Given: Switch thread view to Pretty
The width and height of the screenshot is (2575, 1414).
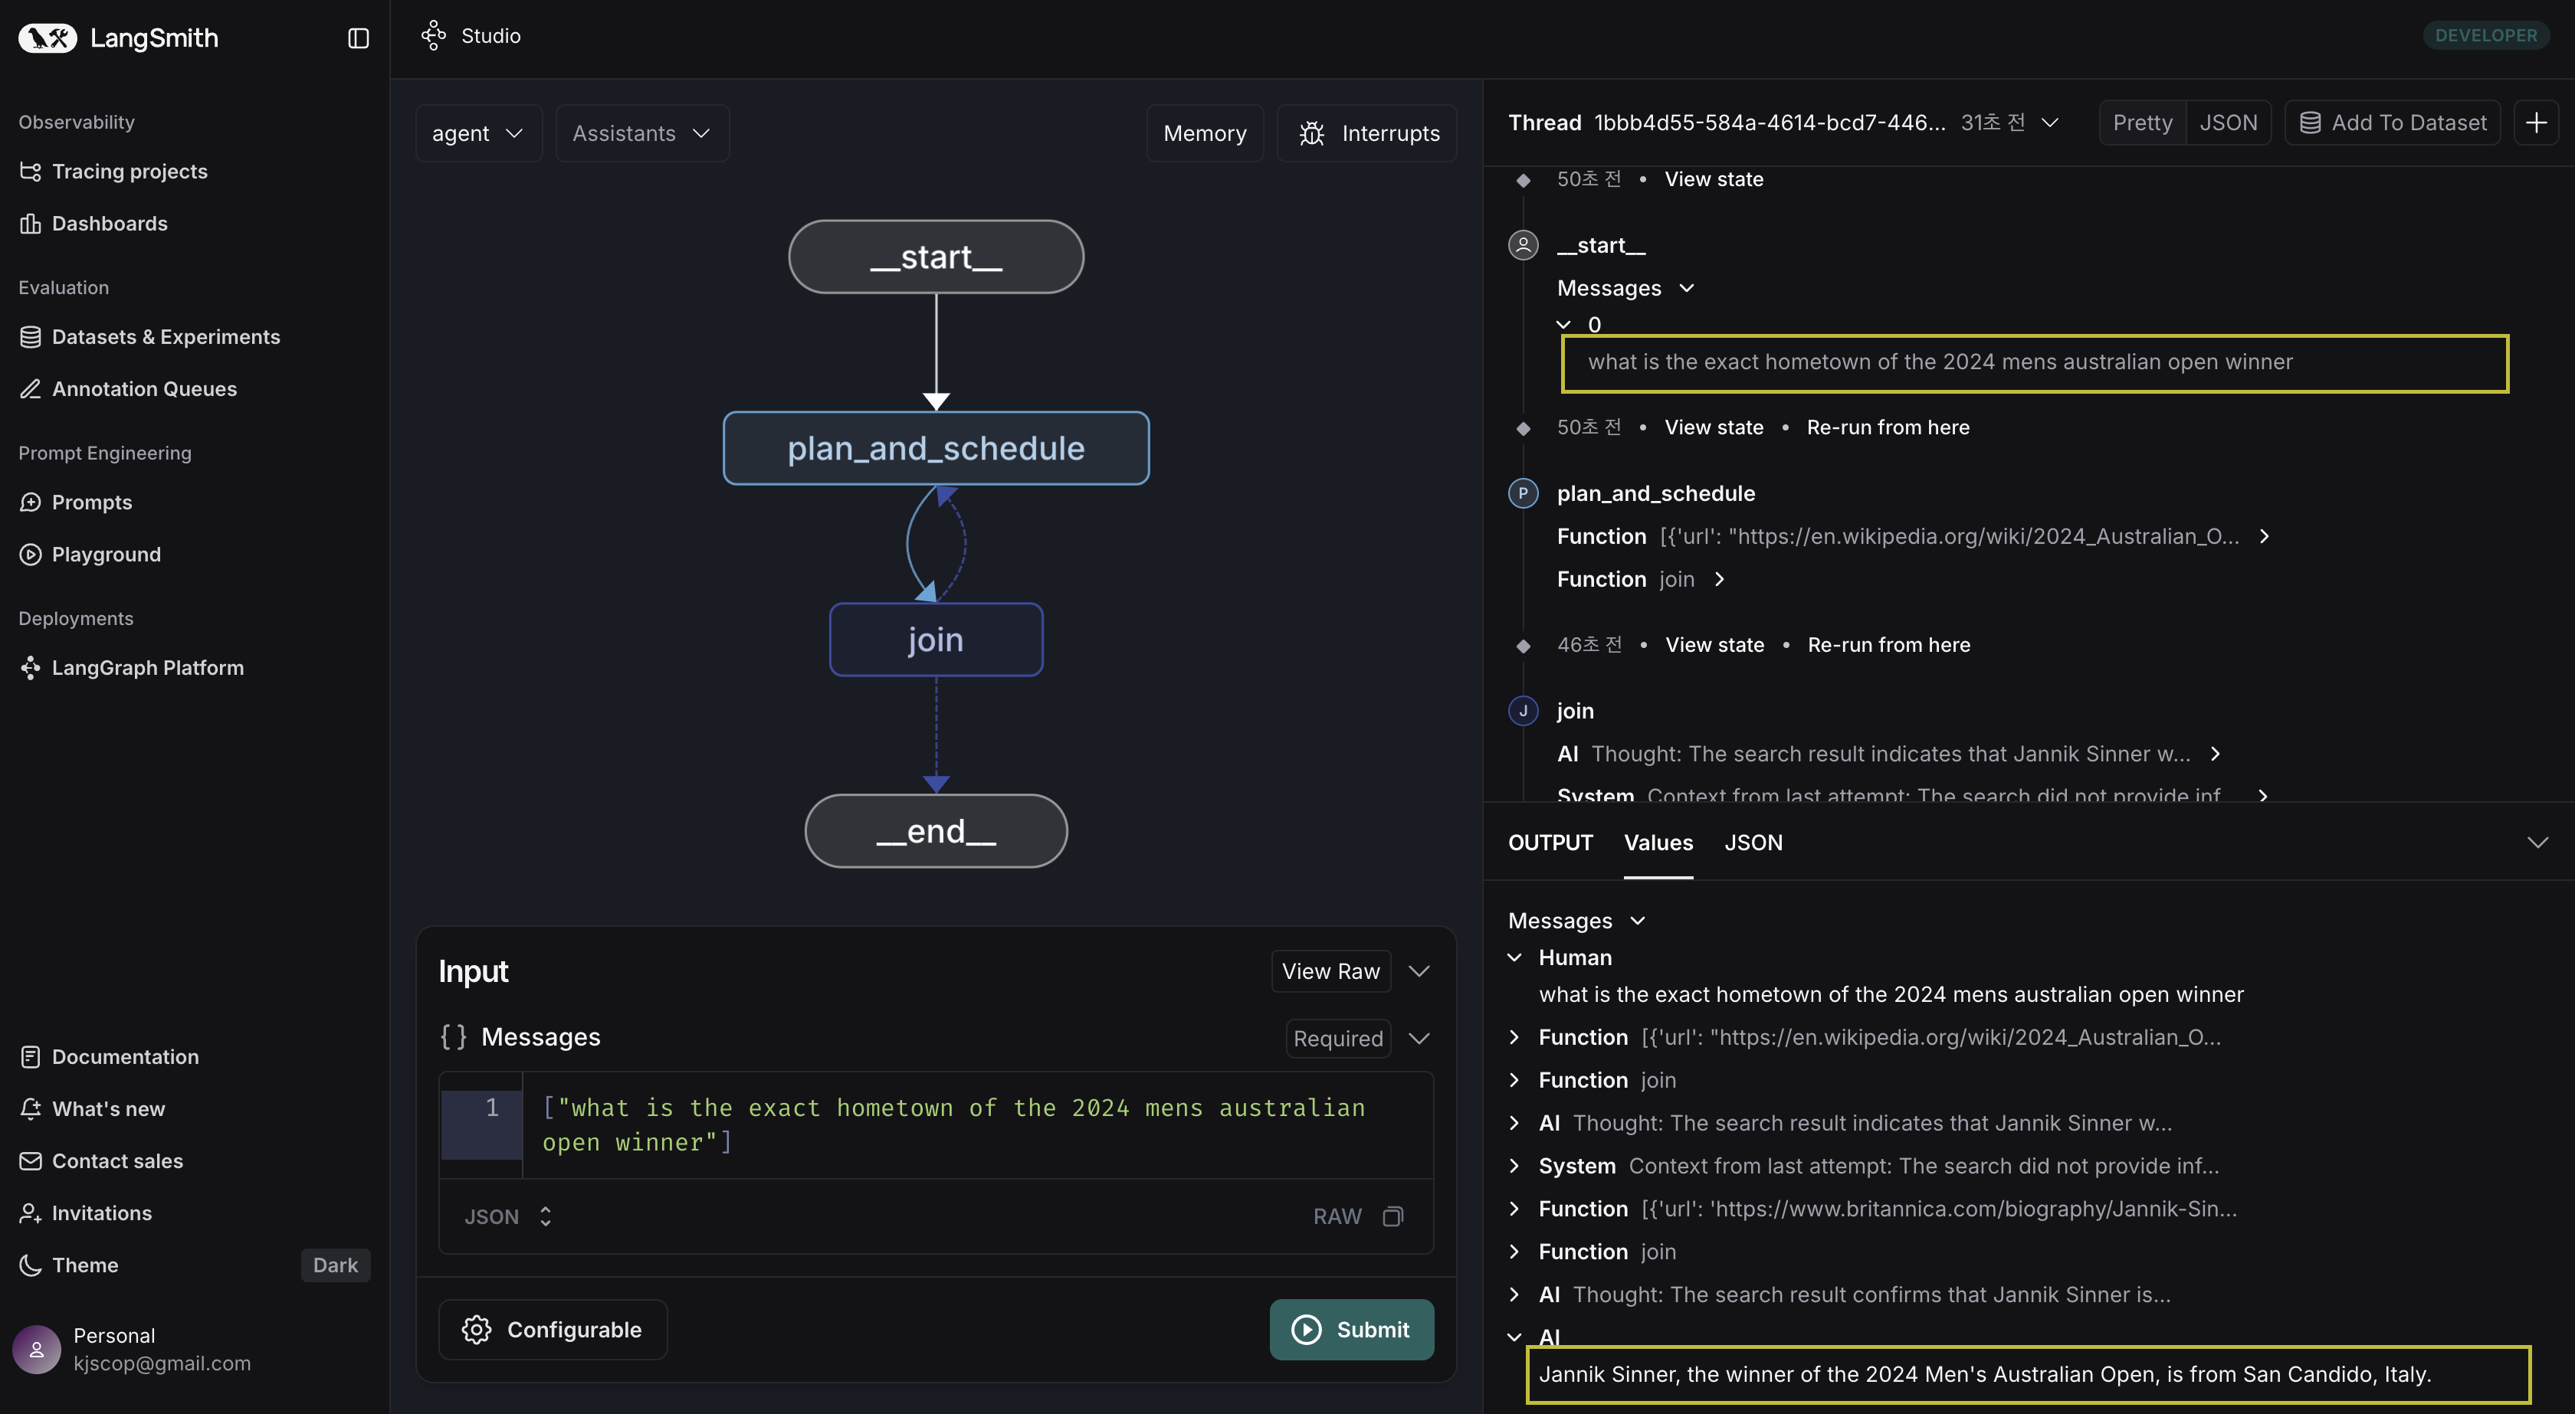Looking at the screenshot, I should coord(2142,122).
